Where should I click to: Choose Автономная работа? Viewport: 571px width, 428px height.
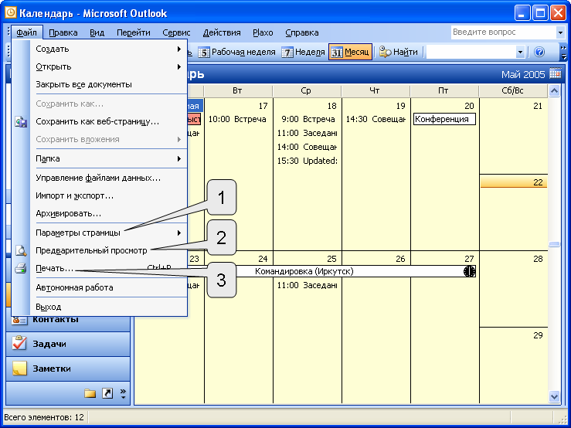(108, 287)
